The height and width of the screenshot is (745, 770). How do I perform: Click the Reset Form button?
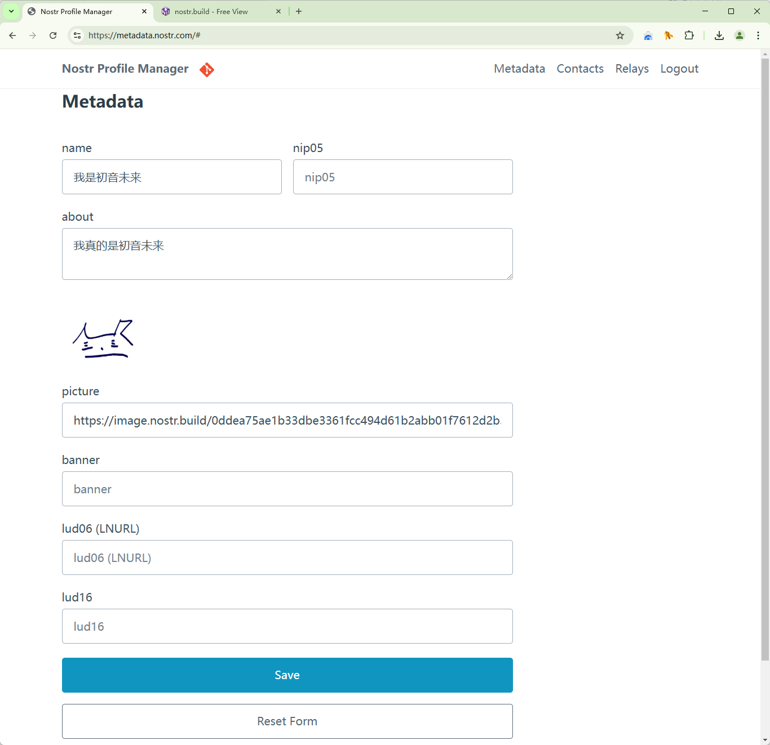287,721
